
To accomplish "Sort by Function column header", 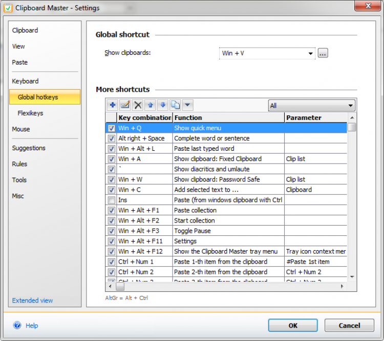I will (228, 118).
